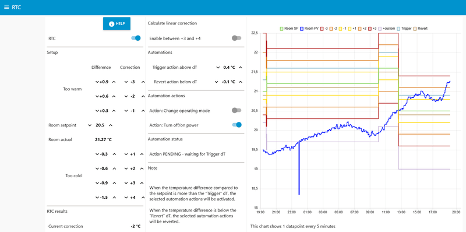466x232 pixels.
Task: Increase Trigger action above dT 0.4 °C
Action: tap(241, 68)
